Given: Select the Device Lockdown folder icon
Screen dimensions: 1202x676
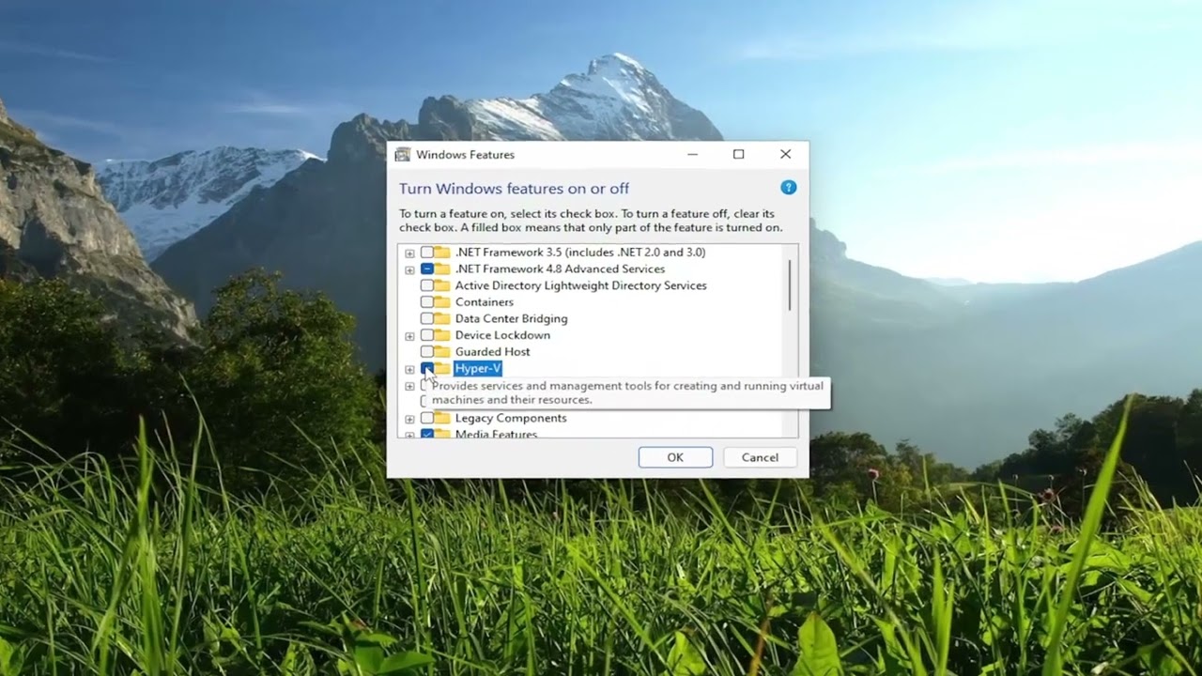Looking at the screenshot, I should click(442, 335).
